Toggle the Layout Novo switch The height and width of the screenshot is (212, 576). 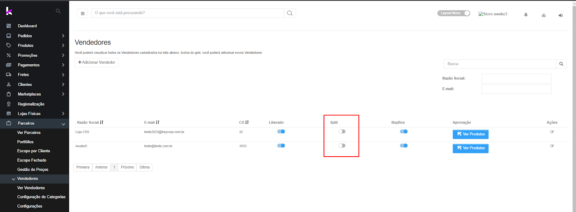454,13
